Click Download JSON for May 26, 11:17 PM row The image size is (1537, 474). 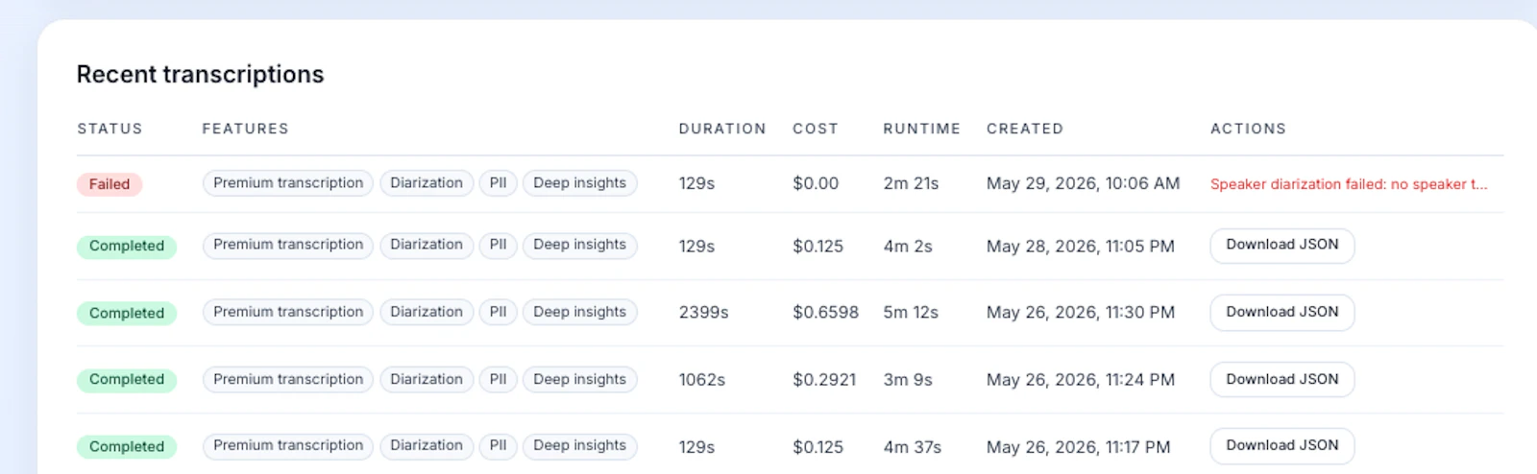pyautogui.click(x=1281, y=446)
